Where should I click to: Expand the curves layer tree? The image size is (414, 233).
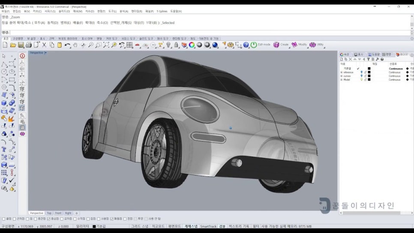point(342,76)
